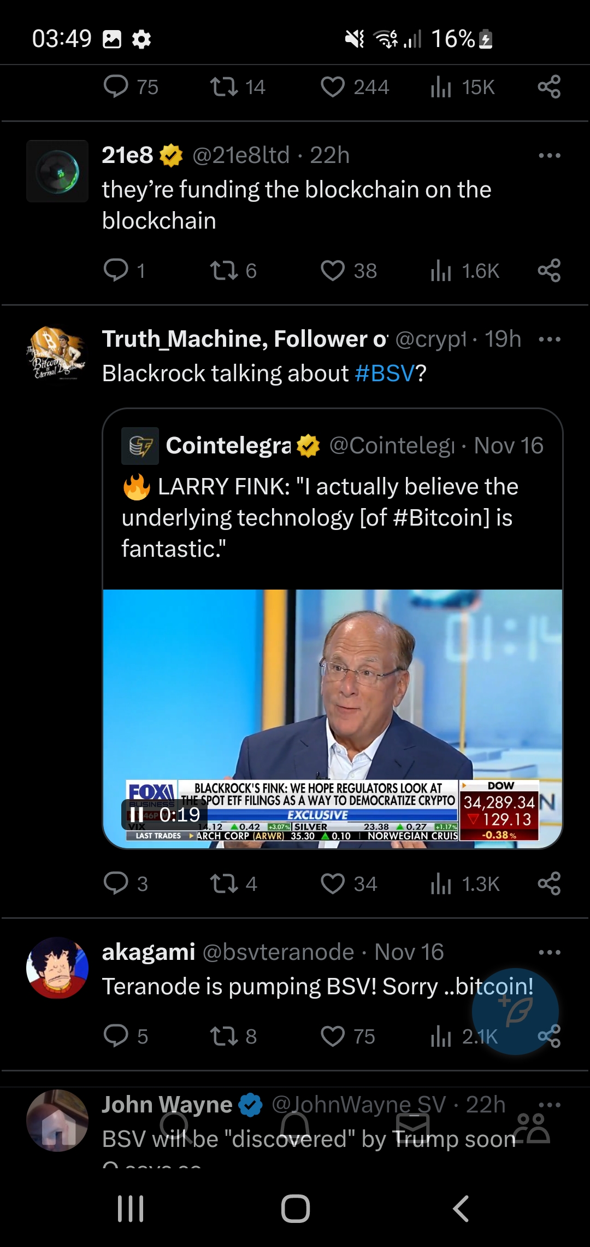Switch to the messages envelope tab
The image size is (590, 1247).
click(x=413, y=1128)
